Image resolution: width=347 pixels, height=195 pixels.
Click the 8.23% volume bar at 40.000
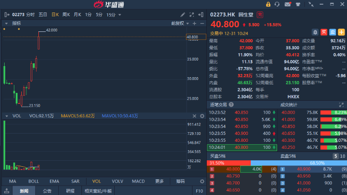point(334,113)
